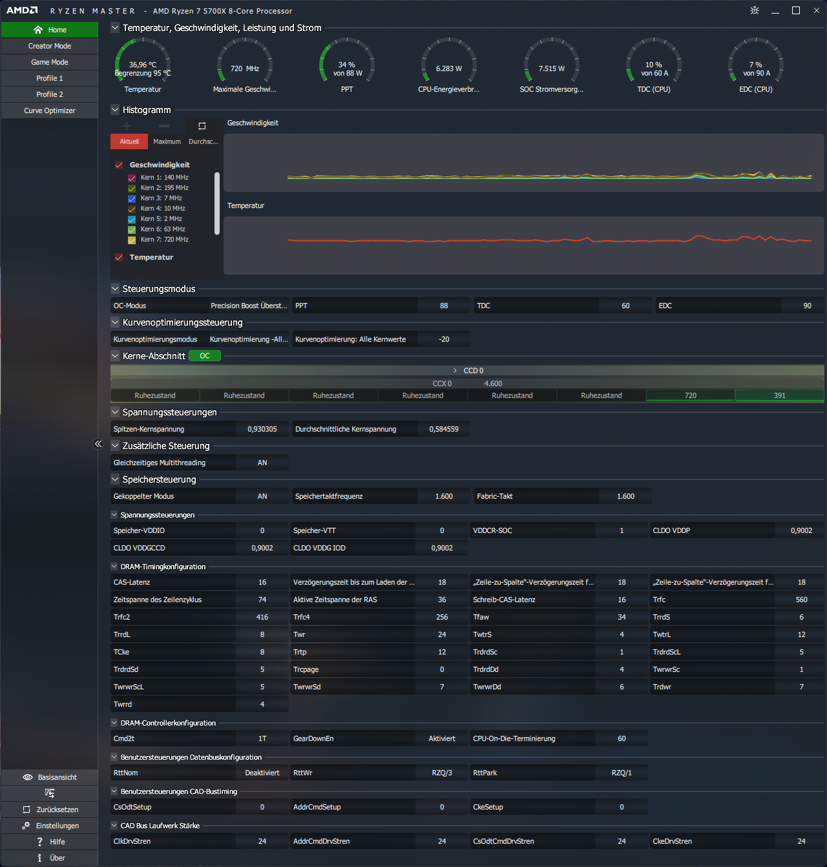The image size is (827, 867).
Task: Click the AMD logo in title bar
Action: click(22, 10)
